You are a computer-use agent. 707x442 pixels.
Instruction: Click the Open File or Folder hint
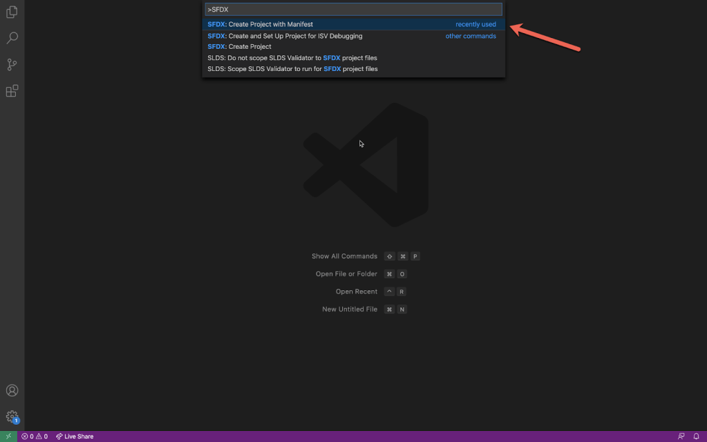pyautogui.click(x=346, y=274)
